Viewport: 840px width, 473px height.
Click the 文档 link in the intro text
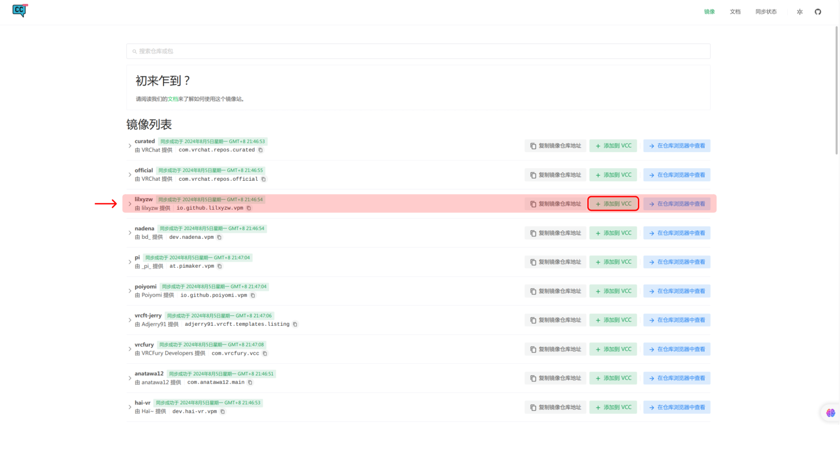(x=173, y=99)
